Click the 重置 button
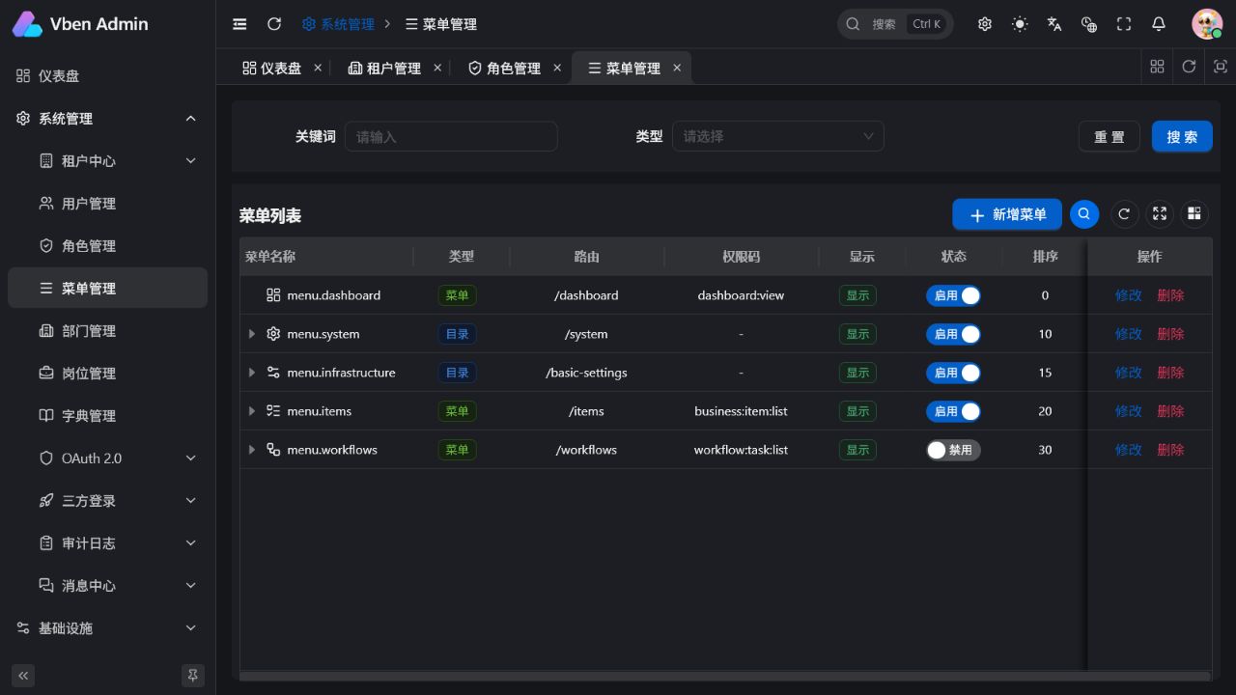 (1110, 136)
